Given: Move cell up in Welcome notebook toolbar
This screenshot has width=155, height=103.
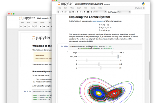Looking at the screenshot, I should (41, 27).
